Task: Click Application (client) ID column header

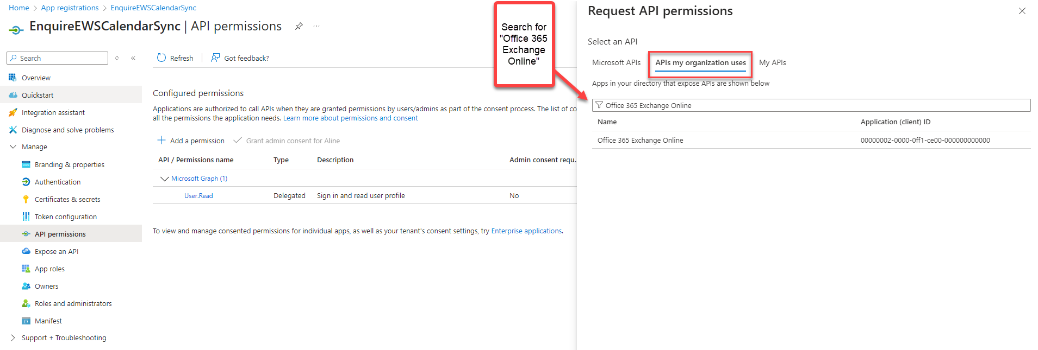Action: 895,122
